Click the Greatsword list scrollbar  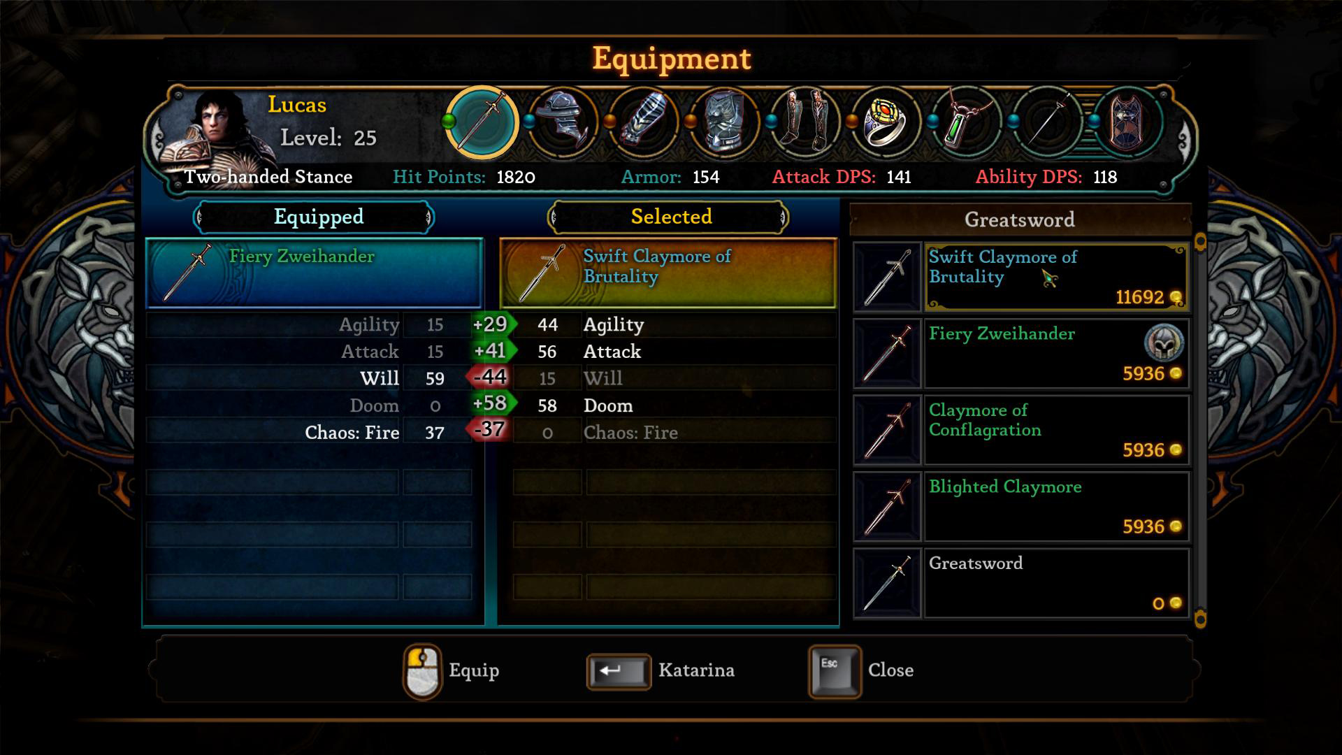tap(1200, 430)
